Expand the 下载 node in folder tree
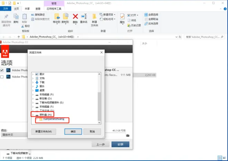The height and width of the screenshot is (161, 228). click(x=33, y=82)
